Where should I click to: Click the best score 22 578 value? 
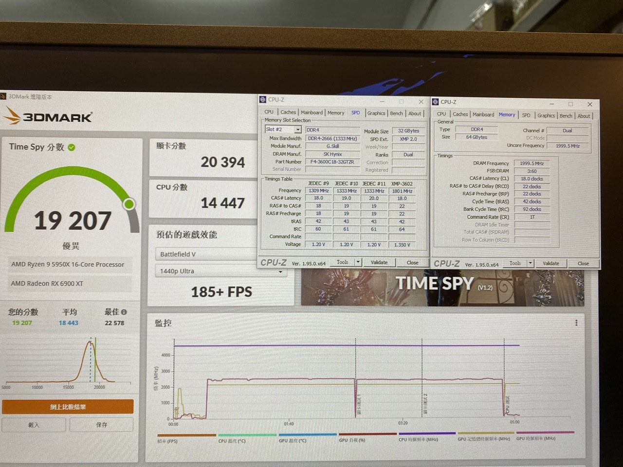pos(114,323)
